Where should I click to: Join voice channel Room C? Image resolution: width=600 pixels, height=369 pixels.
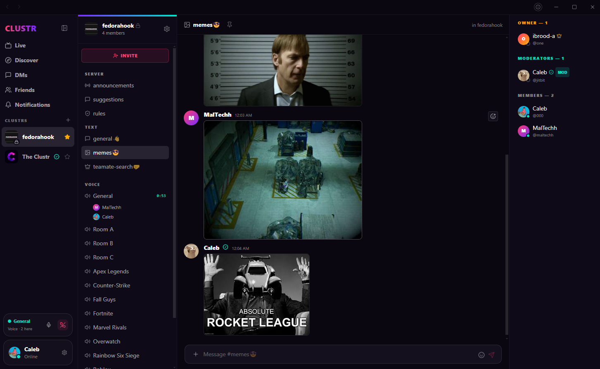pos(125,257)
